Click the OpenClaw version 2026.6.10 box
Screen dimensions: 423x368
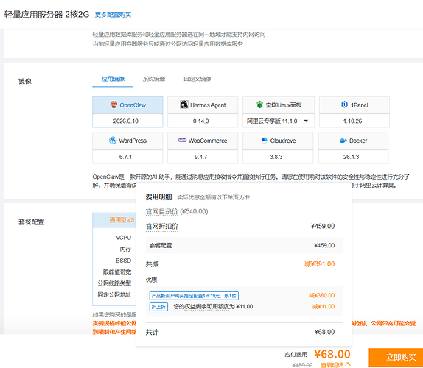(x=127, y=121)
